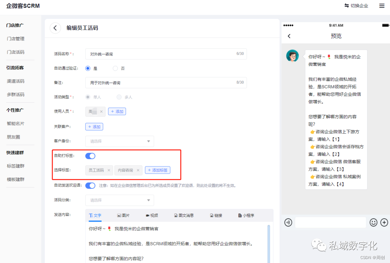Switch to the 链接 content tab
This screenshot has height=263, width=390.
[216, 215]
